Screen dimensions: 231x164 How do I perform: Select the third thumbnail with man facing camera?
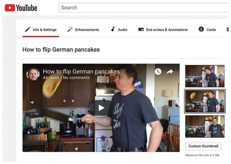pyautogui.click(x=205, y=127)
